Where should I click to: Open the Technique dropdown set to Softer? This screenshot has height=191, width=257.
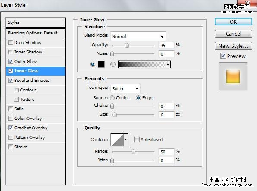(x=125, y=88)
